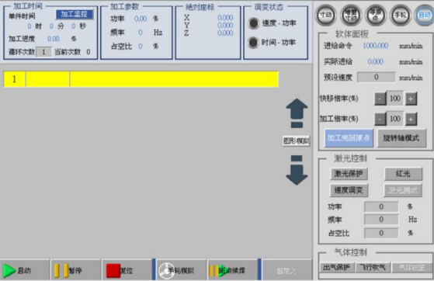Open 手轮模拟 handwheel simulation
The image size is (434, 281).
coord(182,270)
